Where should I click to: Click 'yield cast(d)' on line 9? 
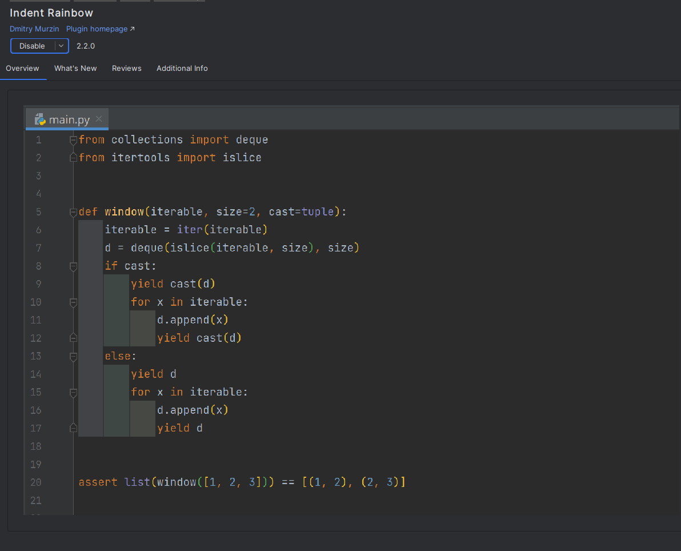pos(173,284)
